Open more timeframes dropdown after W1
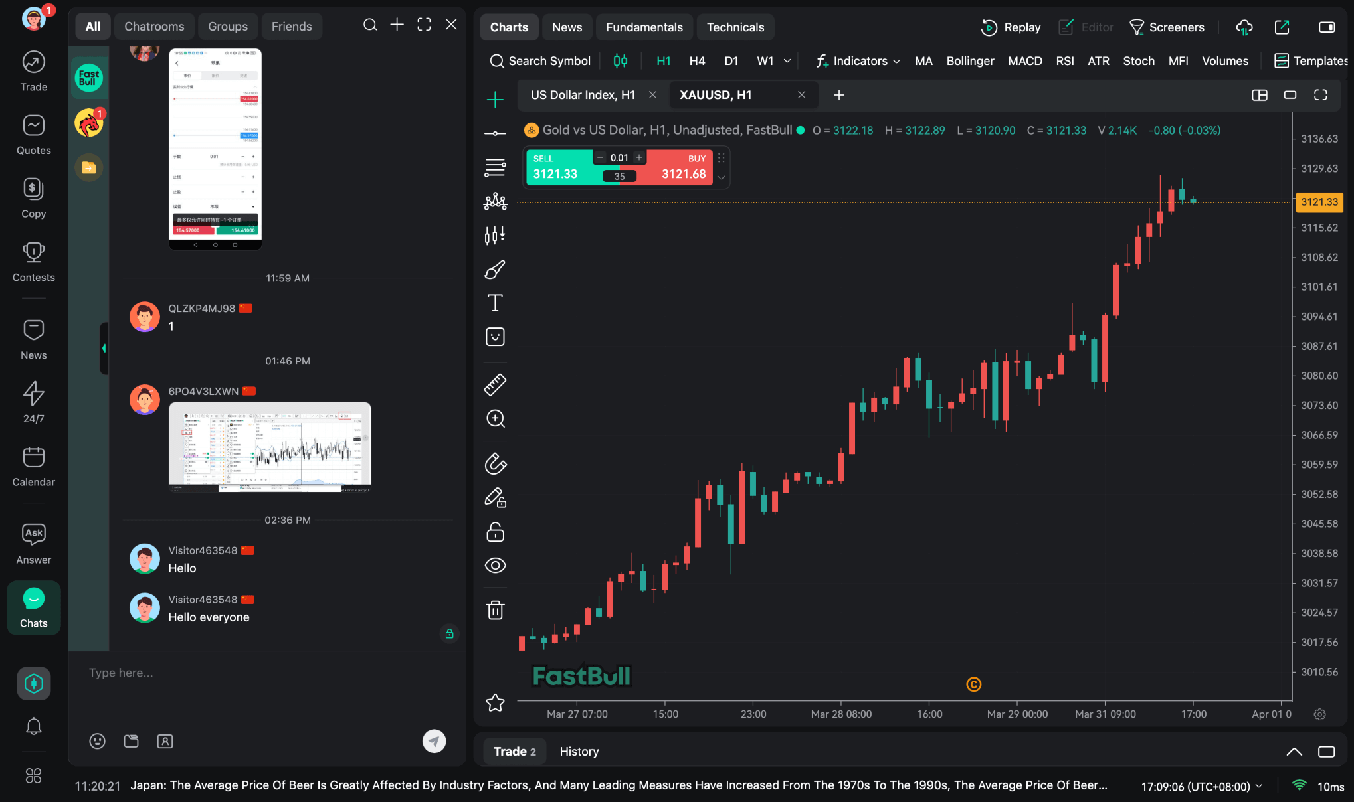 [x=787, y=61]
